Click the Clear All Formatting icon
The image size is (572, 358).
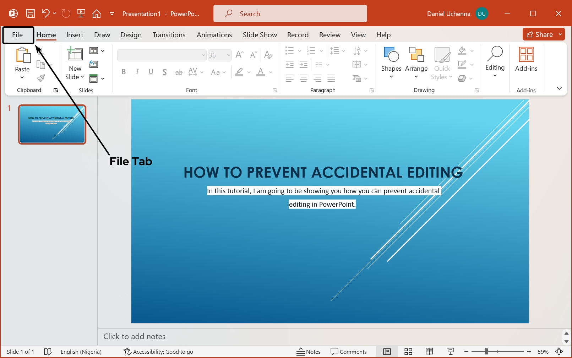268,55
